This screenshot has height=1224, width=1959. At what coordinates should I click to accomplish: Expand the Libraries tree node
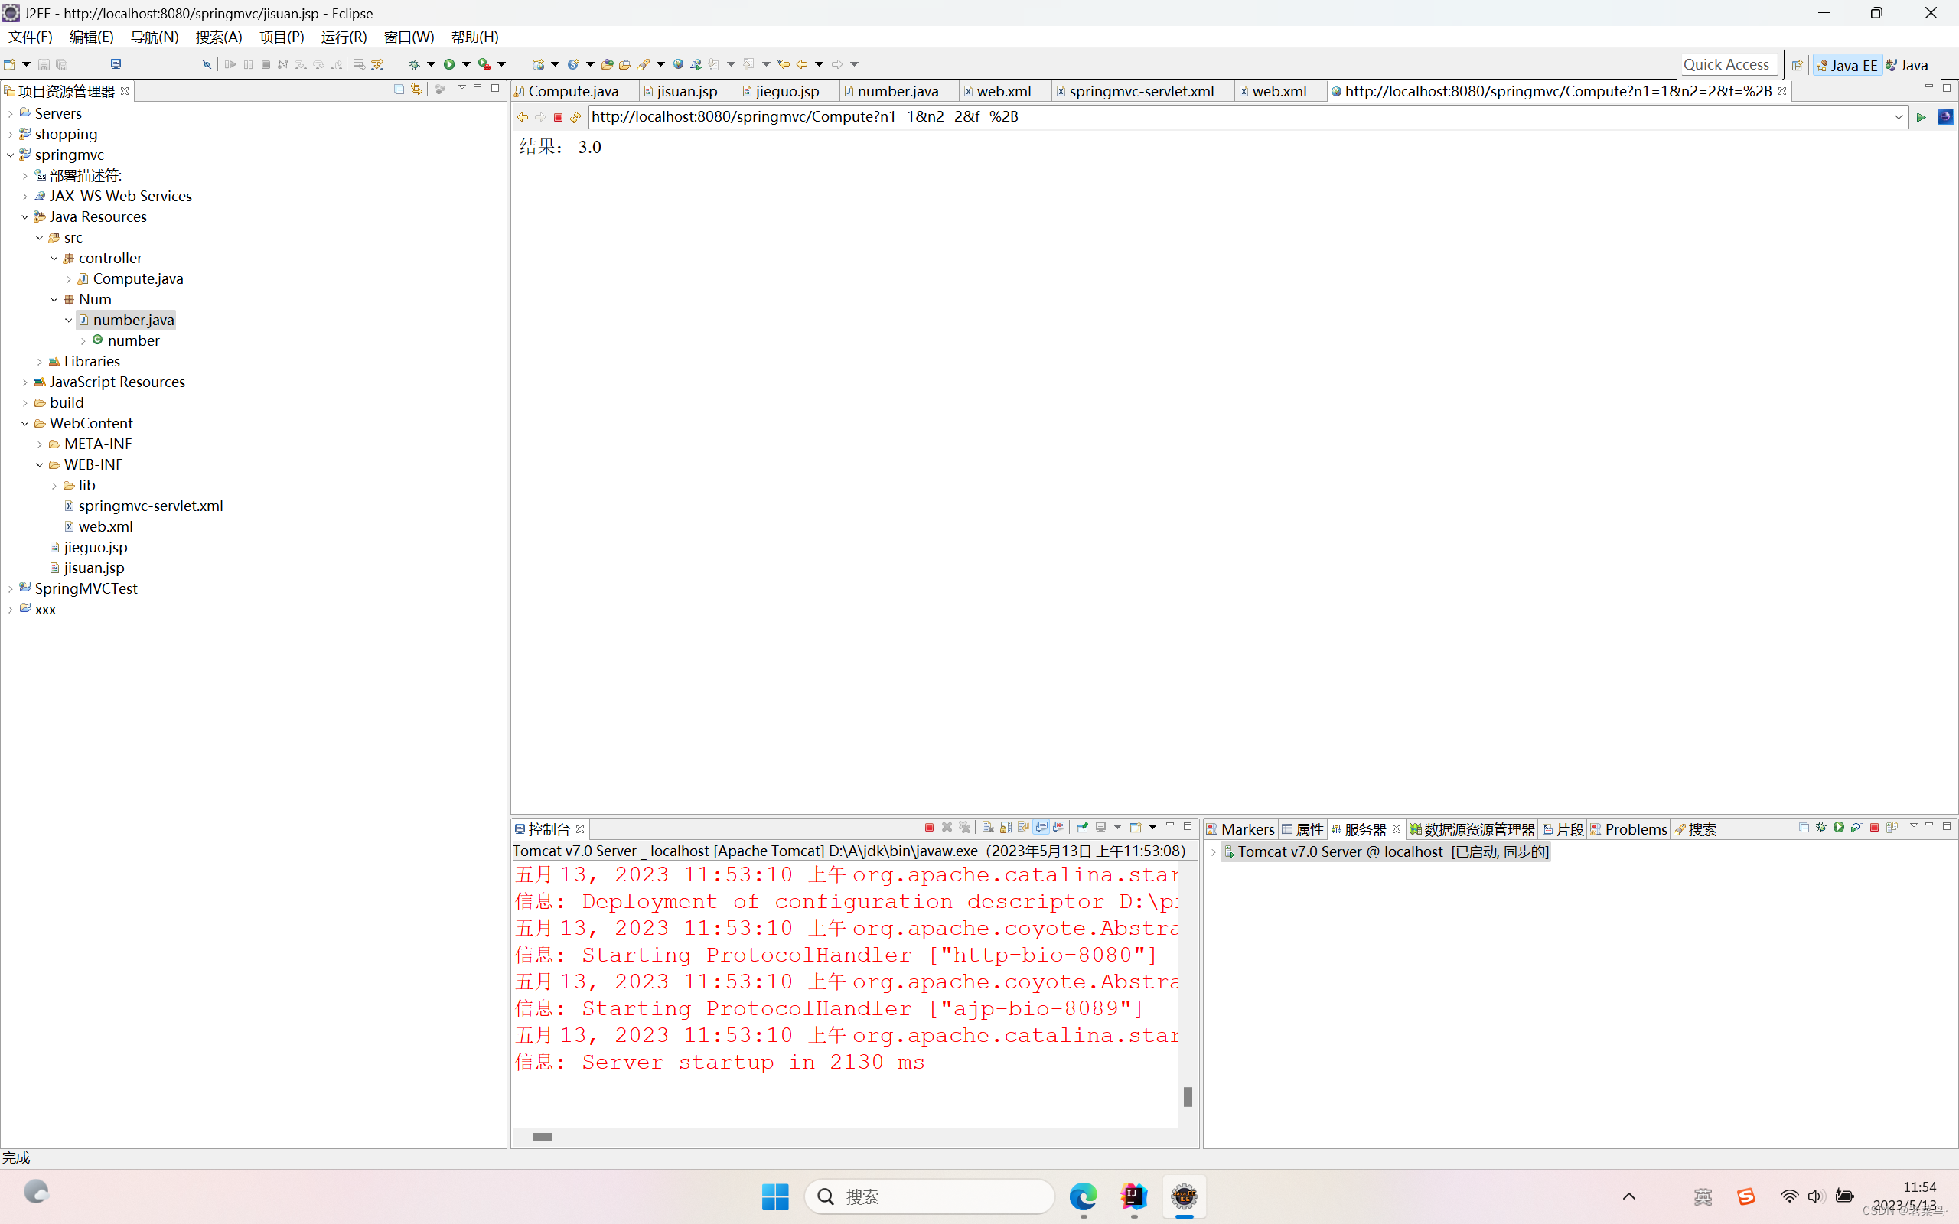point(40,362)
